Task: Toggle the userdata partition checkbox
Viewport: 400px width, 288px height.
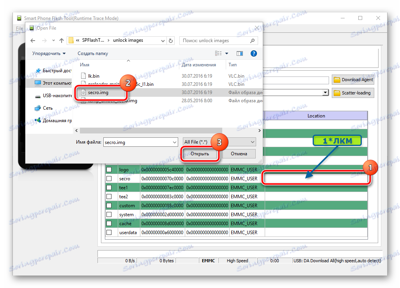Action: pos(109,232)
